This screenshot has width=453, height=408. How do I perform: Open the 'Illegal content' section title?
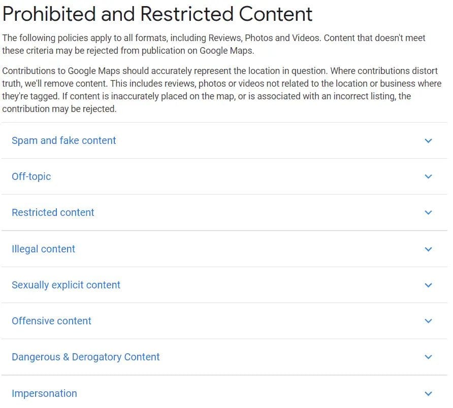click(x=43, y=249)
